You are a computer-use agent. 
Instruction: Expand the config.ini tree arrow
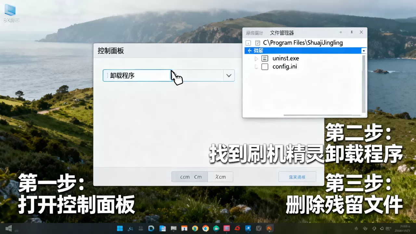(x=256, y=67)
